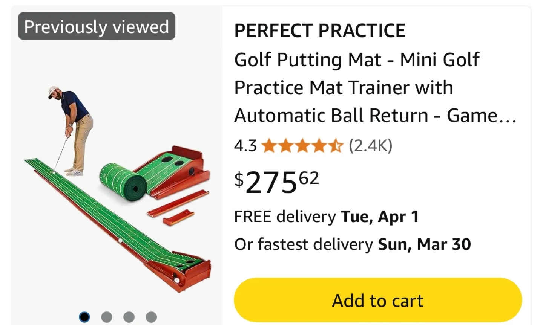
Task: Click the fastest delivery Sun, Mar 30 text
Action: (x=353, y=244)
